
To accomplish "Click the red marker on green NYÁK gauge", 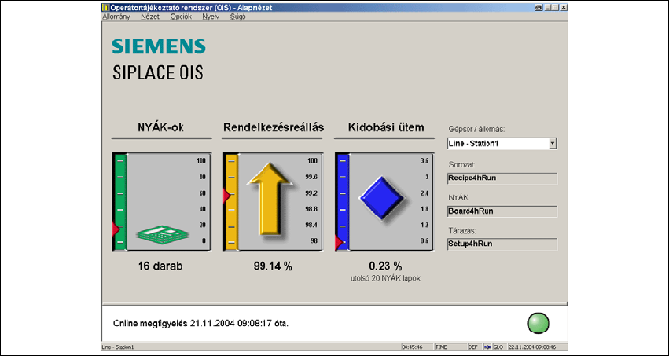I will point(116,229).
